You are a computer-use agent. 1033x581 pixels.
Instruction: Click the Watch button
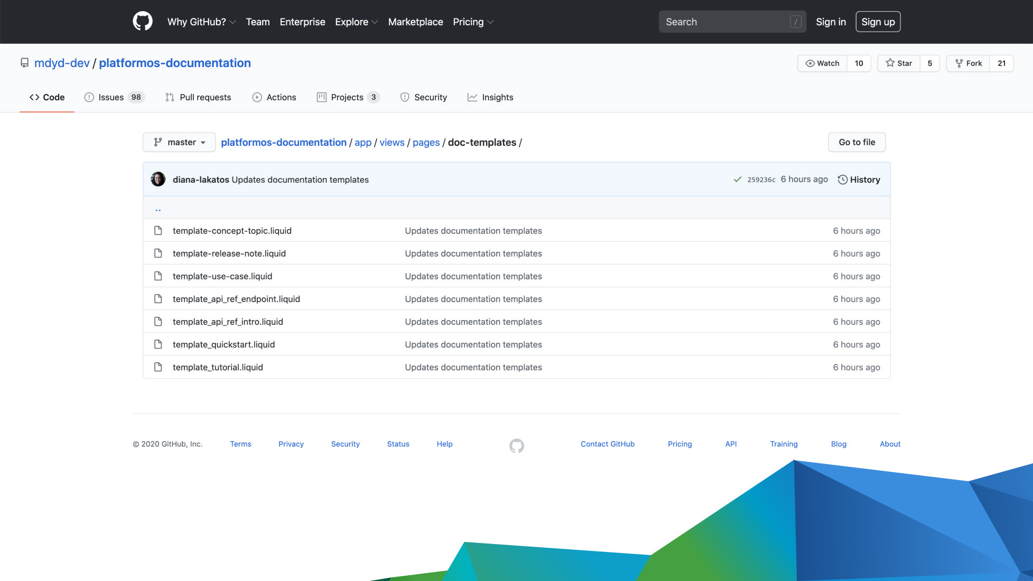[x=822, y=63]
